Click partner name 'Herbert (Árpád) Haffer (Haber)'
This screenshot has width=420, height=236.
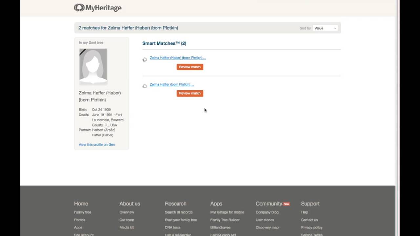[104, 133]
